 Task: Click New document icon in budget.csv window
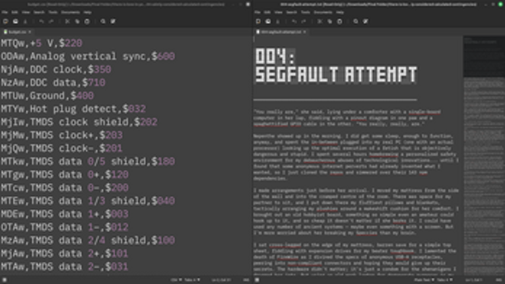click(x=5, y=21)
